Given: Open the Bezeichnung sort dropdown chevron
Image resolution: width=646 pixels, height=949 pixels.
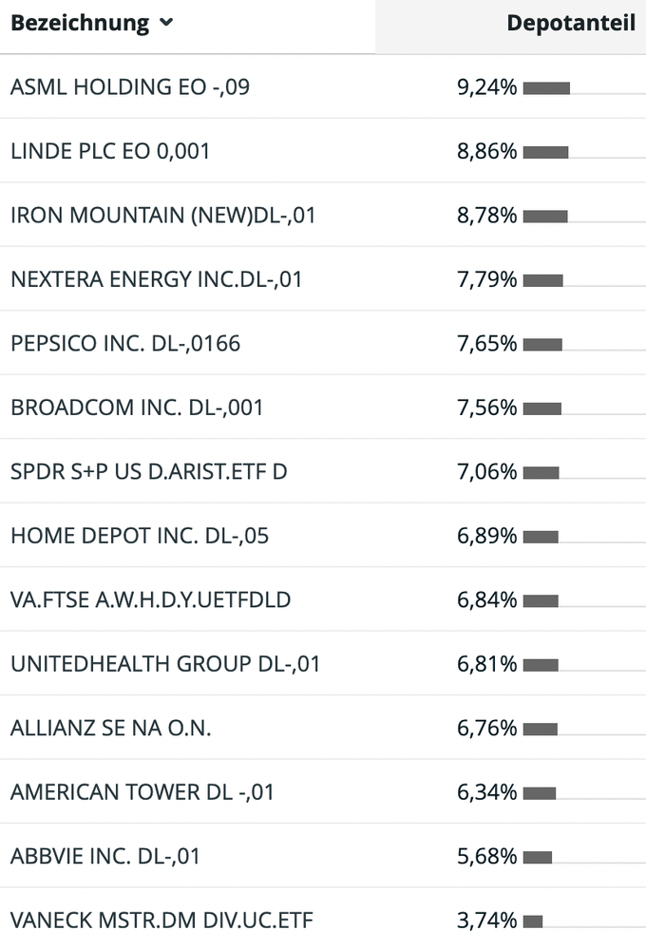Looking at the screenshot, I should click(x=166, y=24).
